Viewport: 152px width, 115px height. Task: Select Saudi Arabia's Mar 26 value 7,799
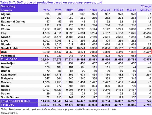(x=132, y=48)
